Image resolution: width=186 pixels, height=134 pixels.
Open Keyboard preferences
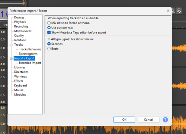click(x=20, y=85)
